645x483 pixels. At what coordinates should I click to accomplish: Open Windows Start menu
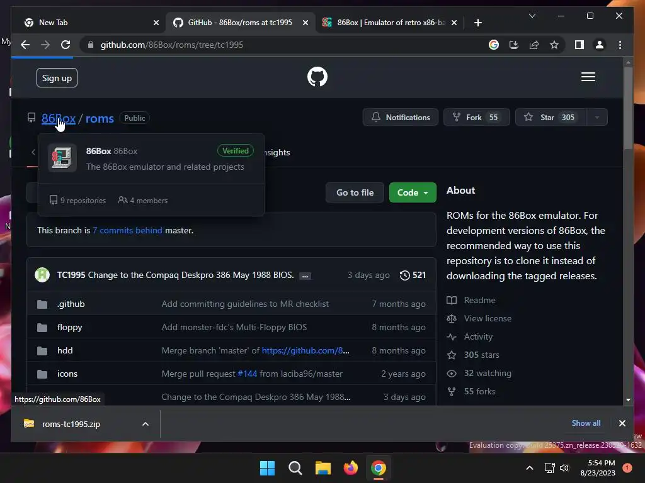(267, 468)
